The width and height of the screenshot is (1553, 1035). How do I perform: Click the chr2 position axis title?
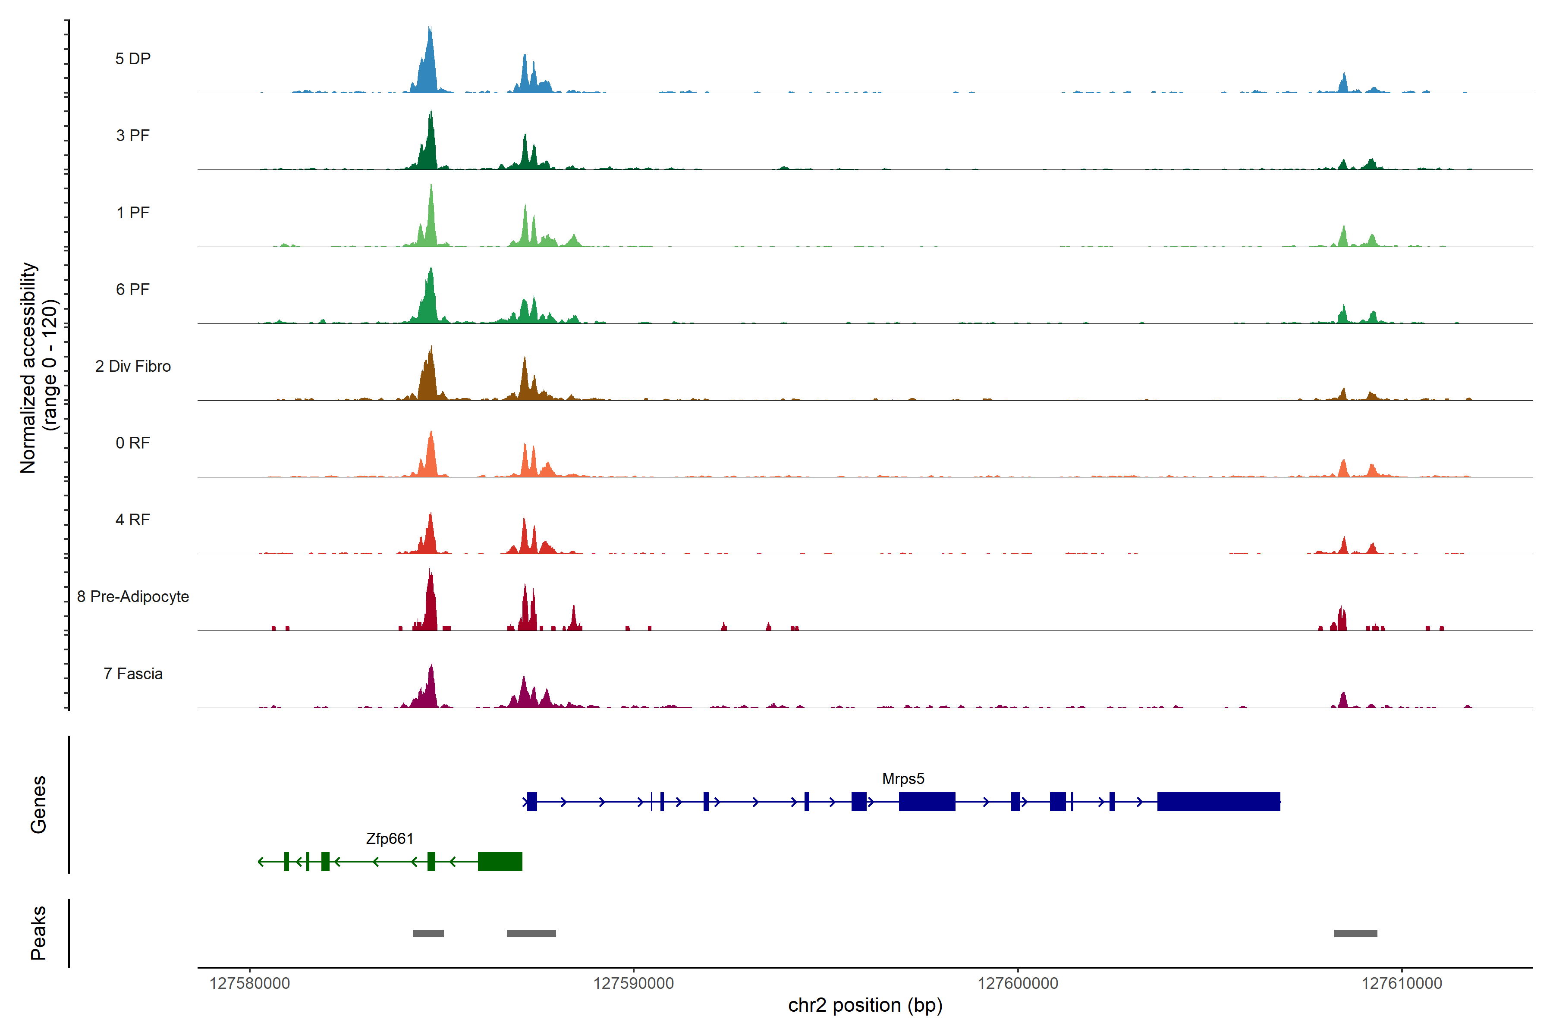click(x=865, y=1005)
